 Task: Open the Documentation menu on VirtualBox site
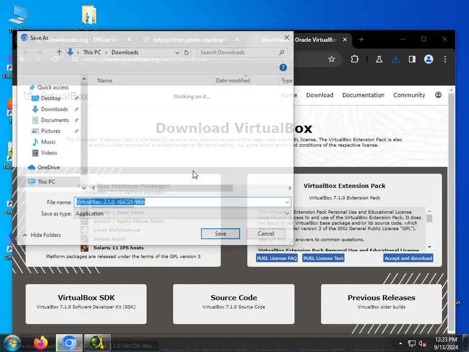(x=363, y=95)
